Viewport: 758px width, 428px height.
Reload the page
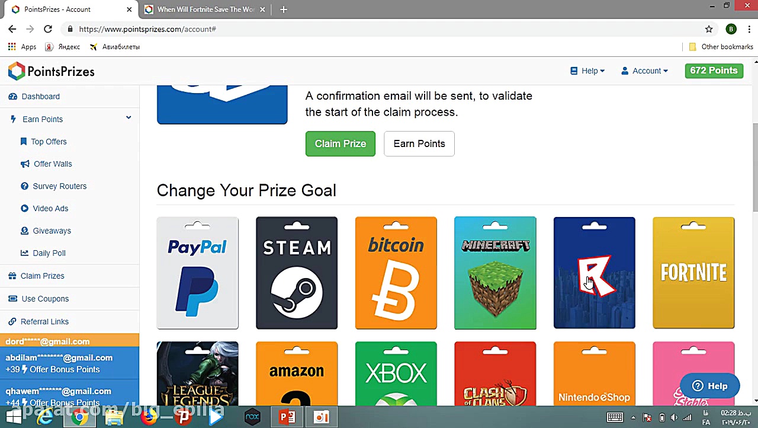tap(48, 29)
